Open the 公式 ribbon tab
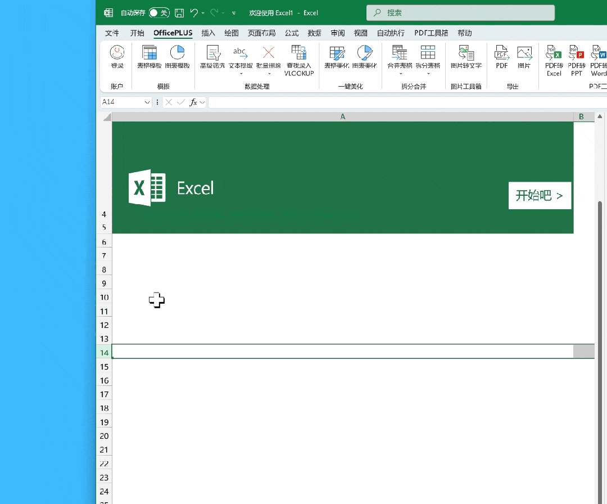Screen dimensions: 607x504 (292, 33)
